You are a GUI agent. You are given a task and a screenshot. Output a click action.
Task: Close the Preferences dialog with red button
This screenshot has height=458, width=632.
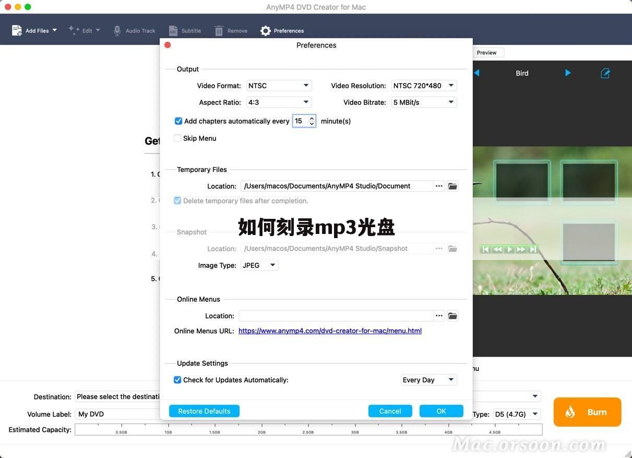click(168, 45)
